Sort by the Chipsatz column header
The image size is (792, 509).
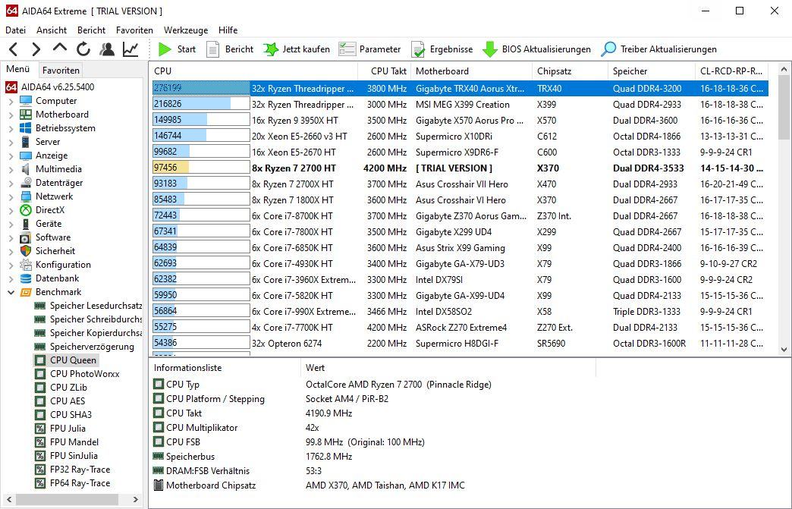[570, 71]
